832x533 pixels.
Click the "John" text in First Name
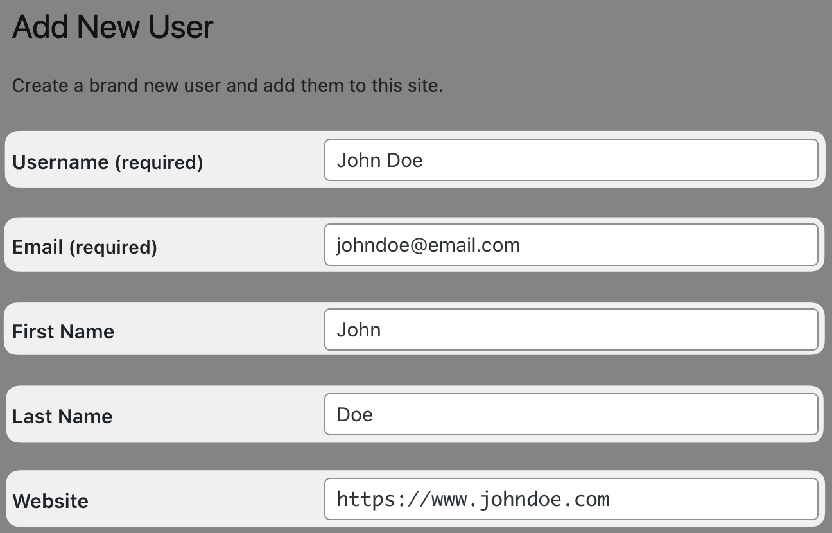(x=359, y=329)
